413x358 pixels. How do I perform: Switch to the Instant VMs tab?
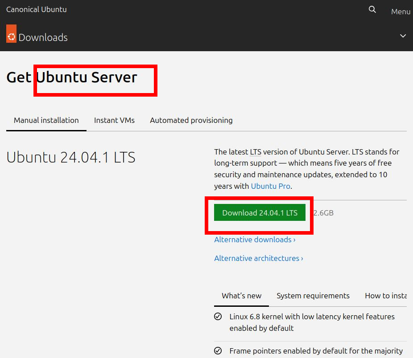tap(114, 121)
